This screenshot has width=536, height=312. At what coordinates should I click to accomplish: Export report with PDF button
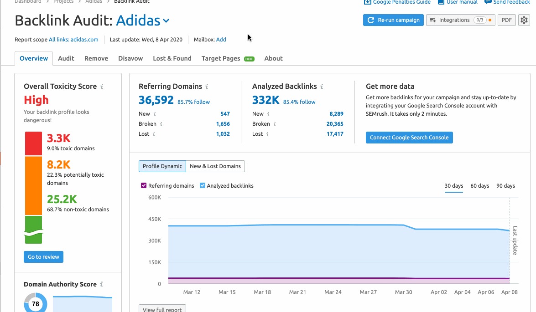[507, 20]
